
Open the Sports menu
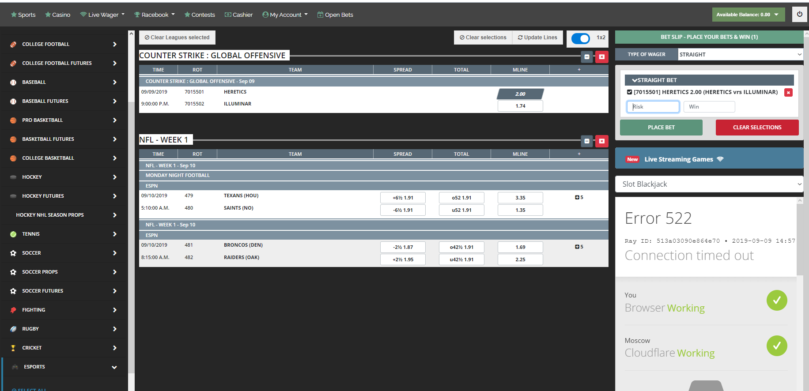click(23, 15)
